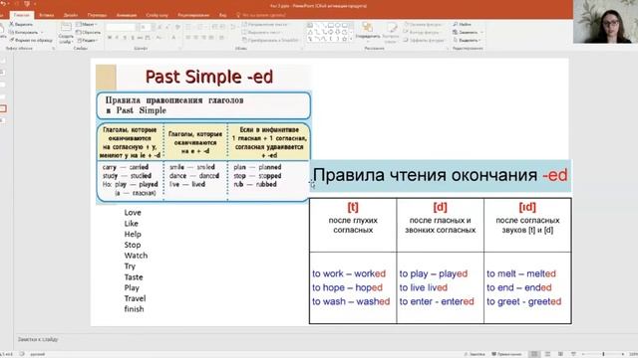
Task: Click the add columns icon in the Paragraph group
Action: (221, 38)
